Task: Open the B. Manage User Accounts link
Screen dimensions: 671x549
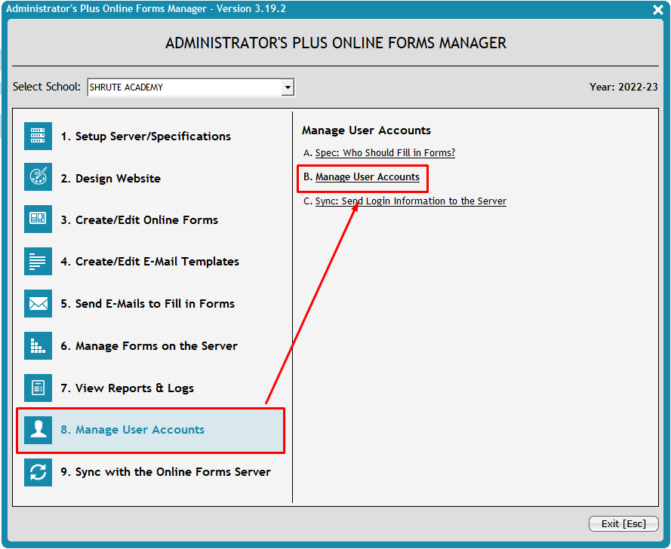Action: (368, 177)
